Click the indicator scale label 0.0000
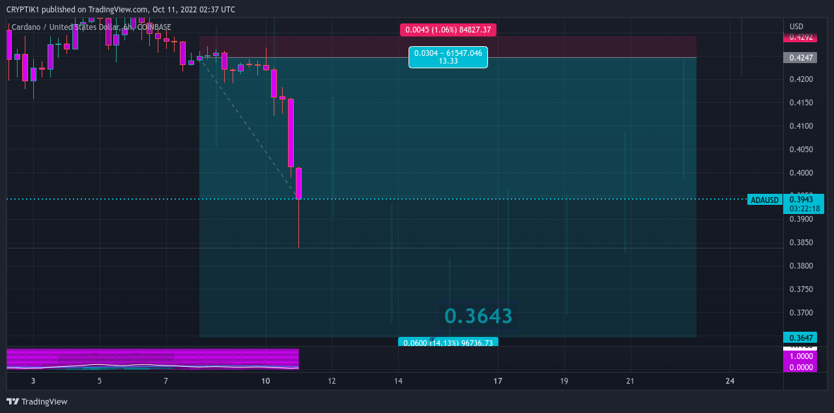The width and height of the screenshot is (834, 413). coord(800,367)
